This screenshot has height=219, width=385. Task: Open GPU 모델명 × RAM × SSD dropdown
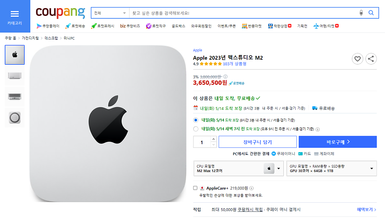[332, 168]
